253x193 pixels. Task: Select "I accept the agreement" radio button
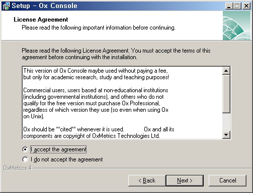tap(25, 149)
